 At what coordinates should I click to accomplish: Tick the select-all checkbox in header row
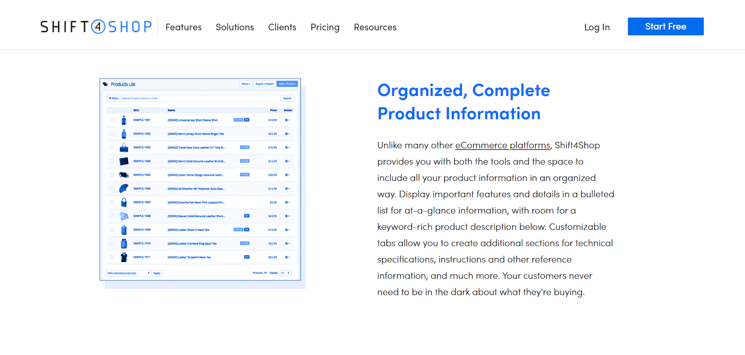pyautogui.click(x=112, y=110)
